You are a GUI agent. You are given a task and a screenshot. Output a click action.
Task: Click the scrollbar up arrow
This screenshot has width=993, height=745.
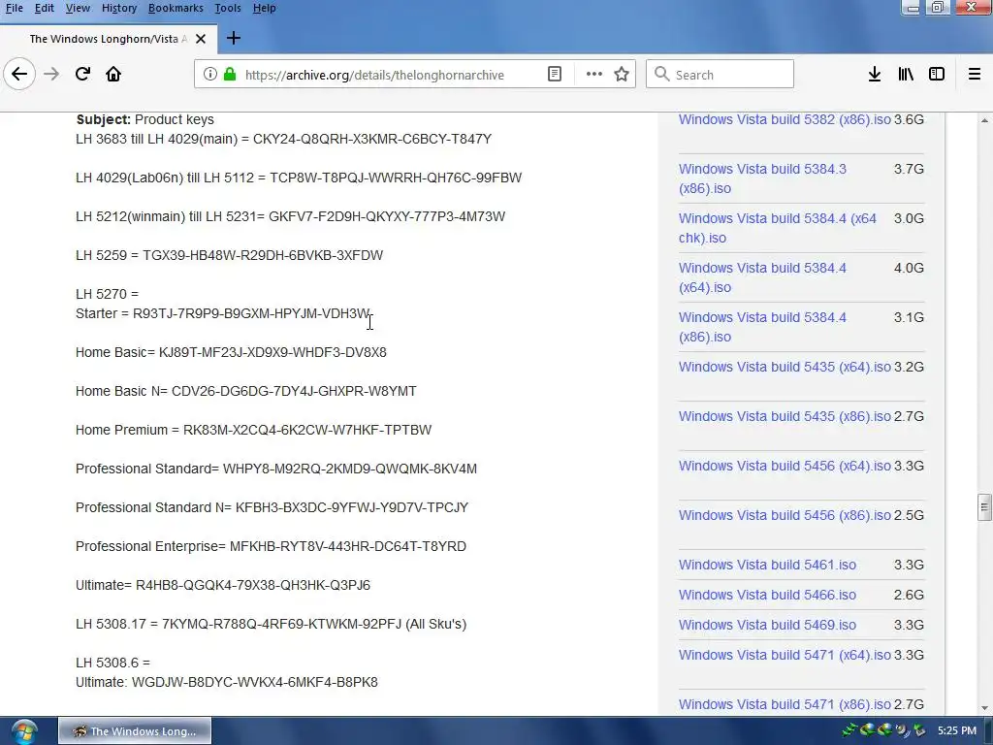(x=984, y=120)
